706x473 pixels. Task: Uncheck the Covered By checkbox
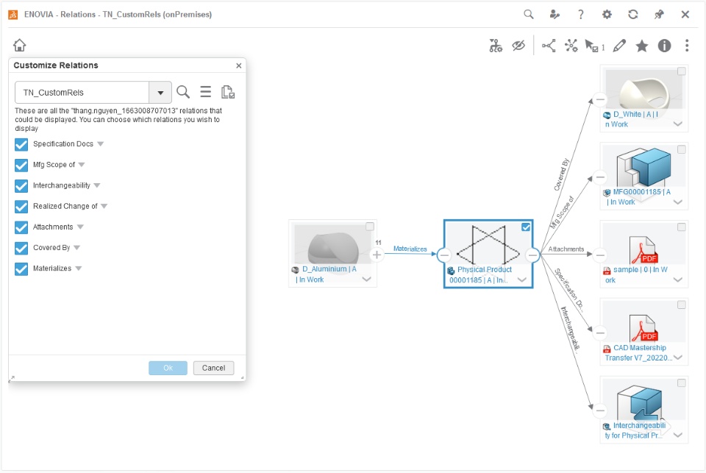tap(21, 248)
